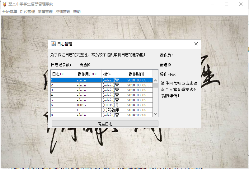This screenshot has height=169, width=249.
Task: Click the log table scrollbar thumb
Action: 155,85
